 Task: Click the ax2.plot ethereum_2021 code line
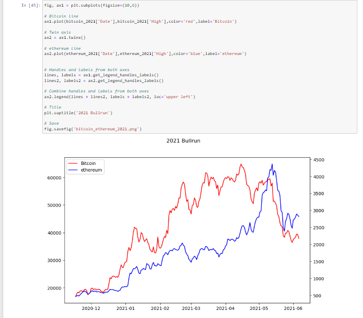pyautogui.click(x=145, y=54)
